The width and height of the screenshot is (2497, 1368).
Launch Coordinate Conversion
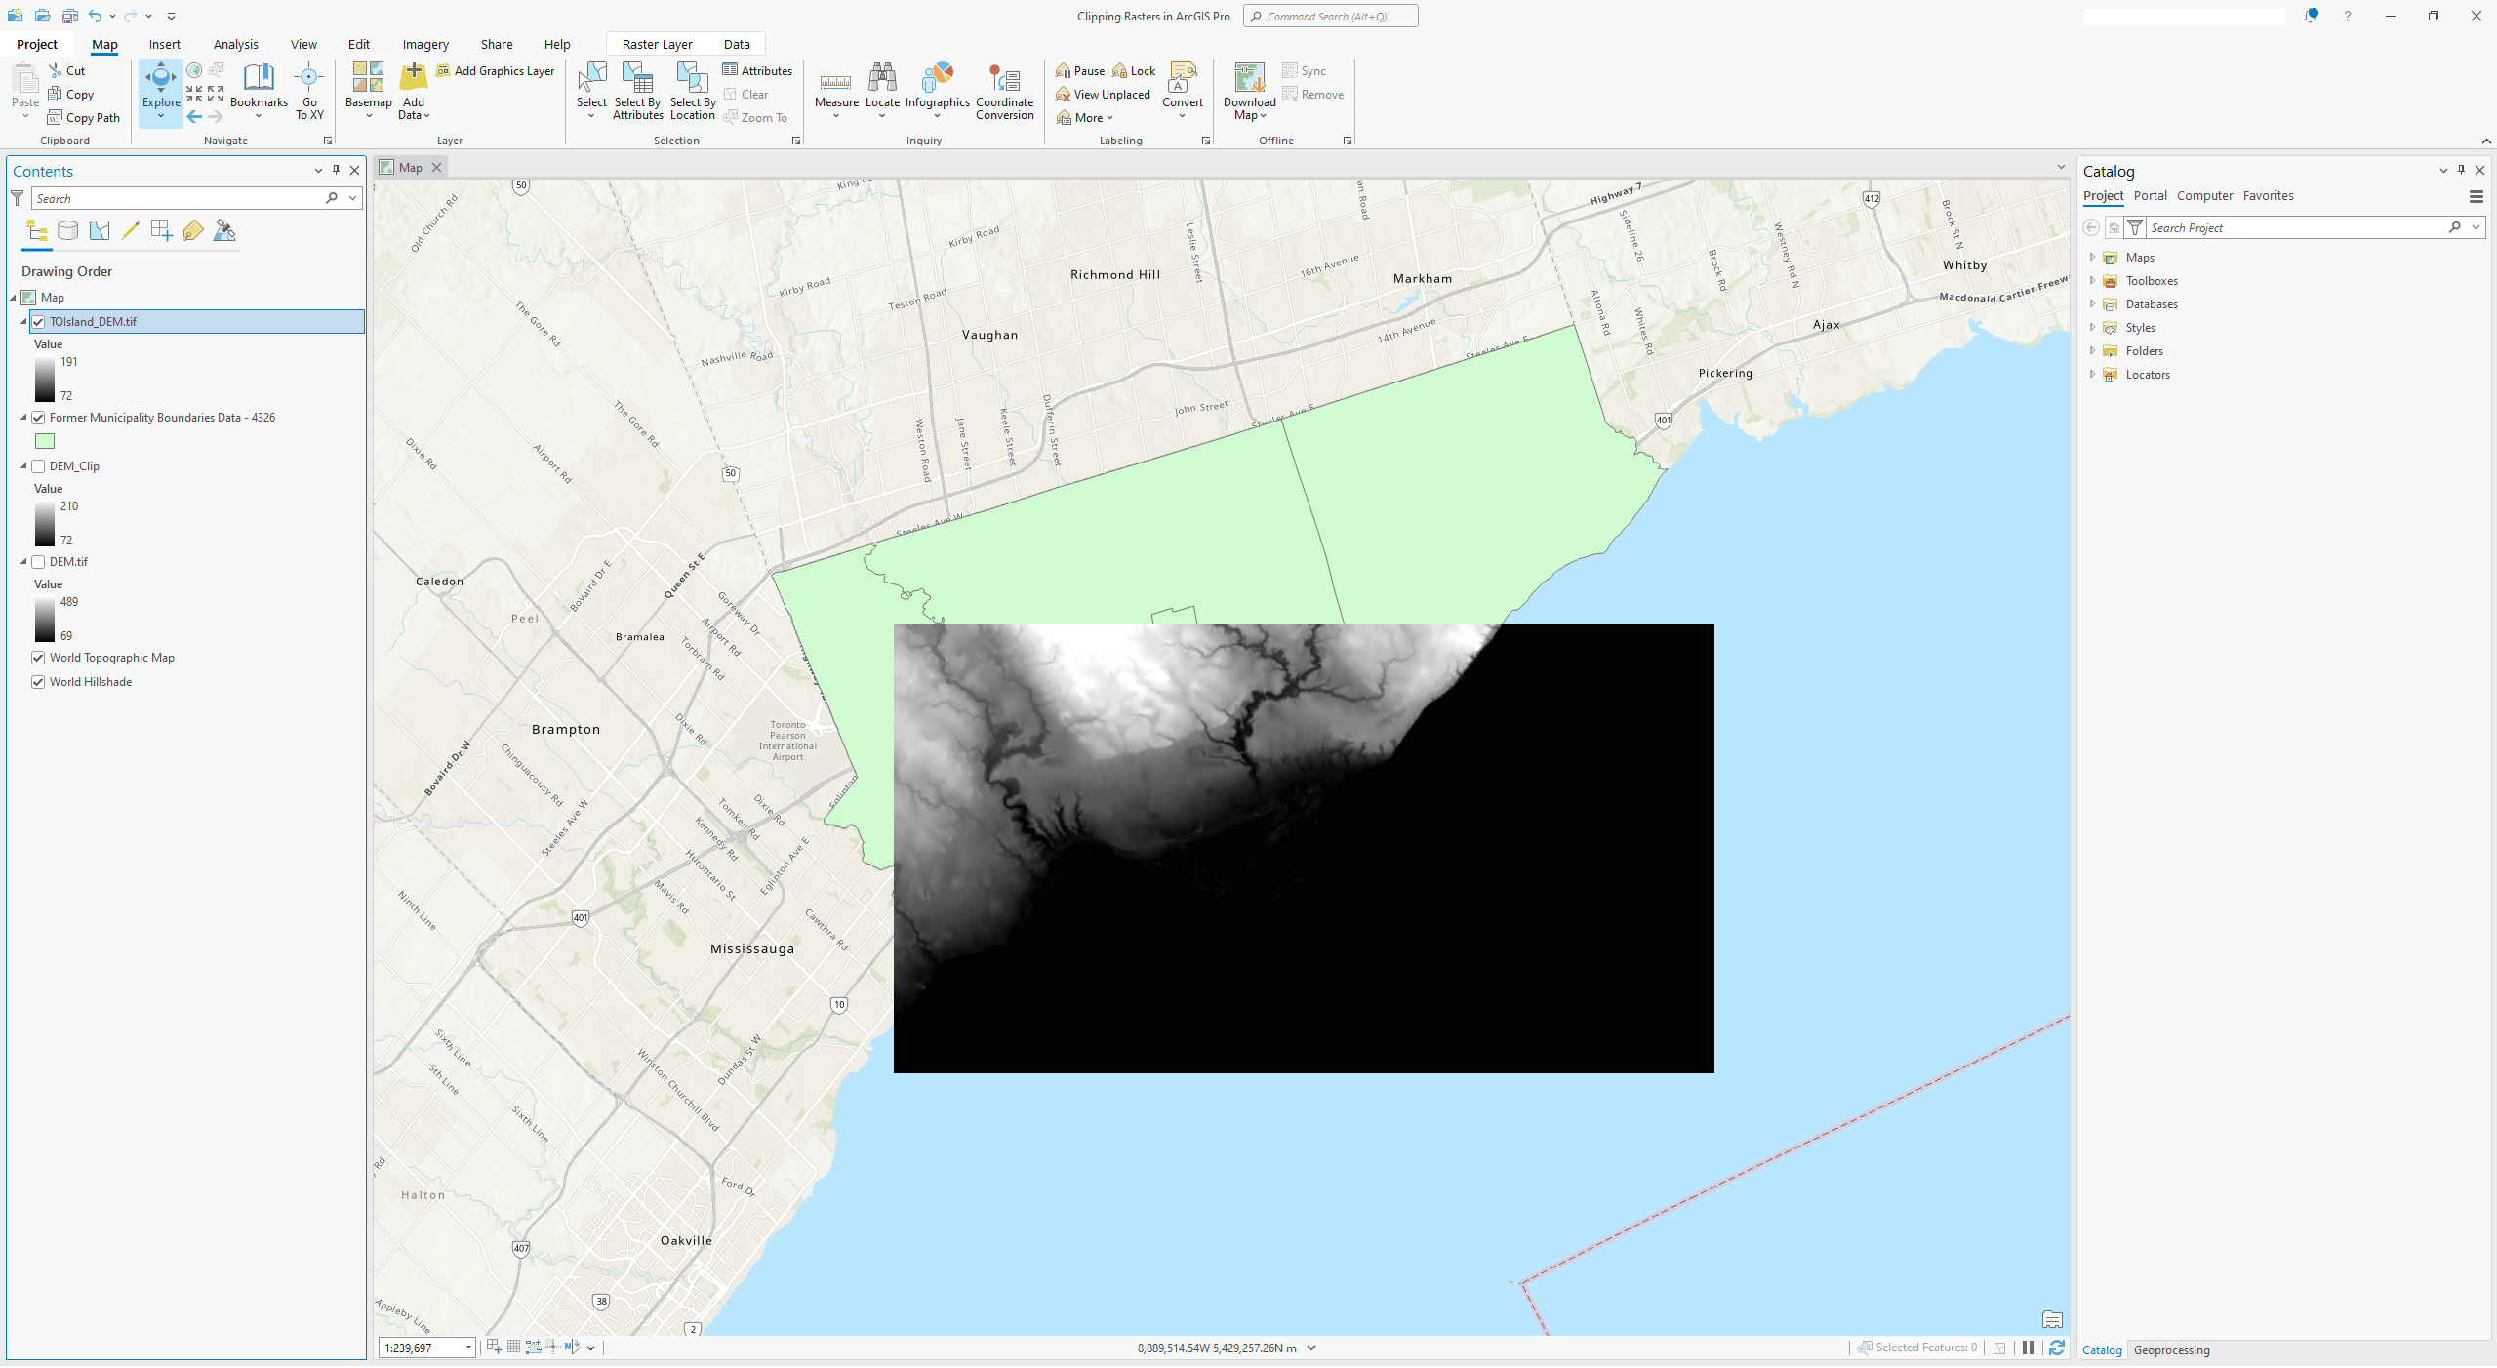tap(1004, 92)
